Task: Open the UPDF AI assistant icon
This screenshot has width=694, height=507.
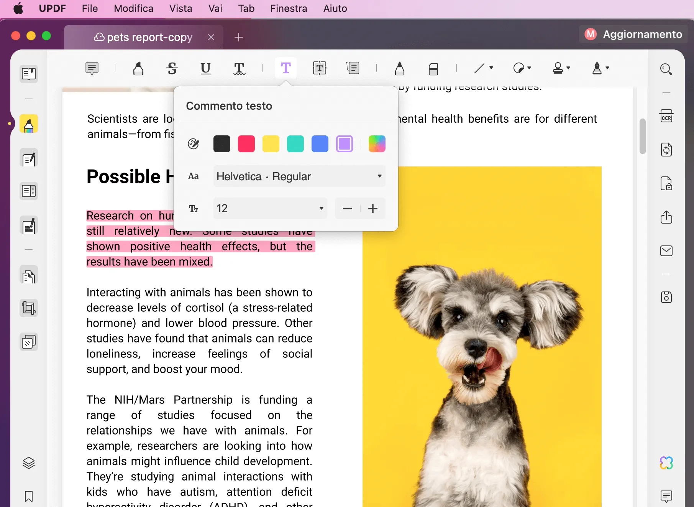Action: (666, 463)
